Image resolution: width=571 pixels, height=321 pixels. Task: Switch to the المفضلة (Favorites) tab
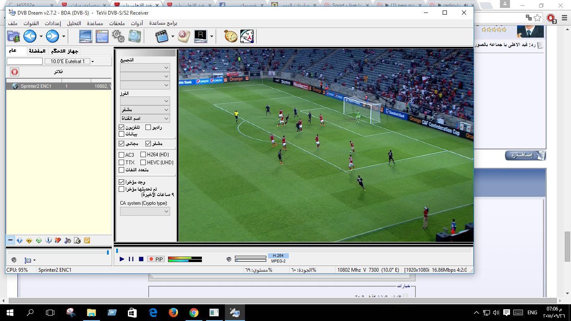(x=38, y=51)
